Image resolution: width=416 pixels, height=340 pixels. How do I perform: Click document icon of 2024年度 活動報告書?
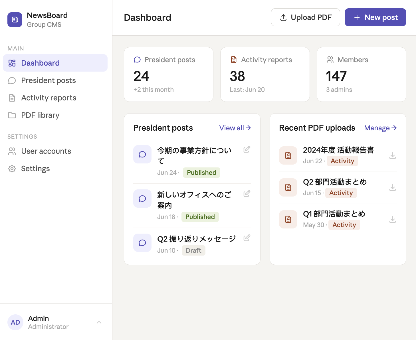[x=288, y=155]
